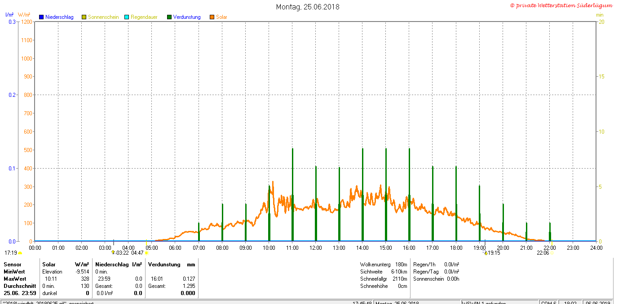This screenshot has height=304, width=627.
Task: Click the marker icon at 19:15
Action: coord(486,253)
